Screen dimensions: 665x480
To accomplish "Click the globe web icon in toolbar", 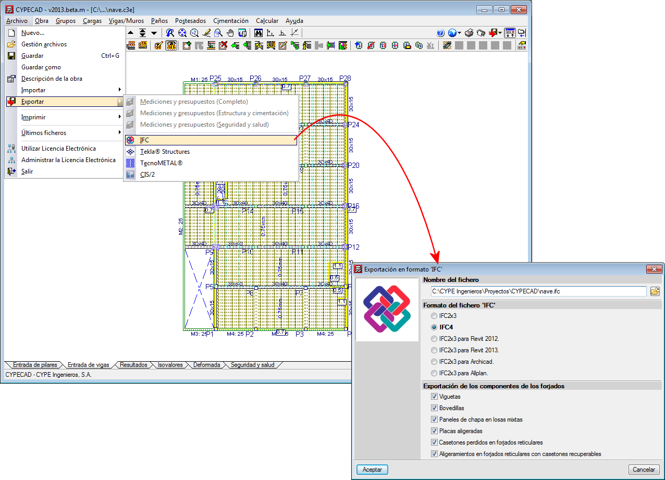I will tap(452, 33).
